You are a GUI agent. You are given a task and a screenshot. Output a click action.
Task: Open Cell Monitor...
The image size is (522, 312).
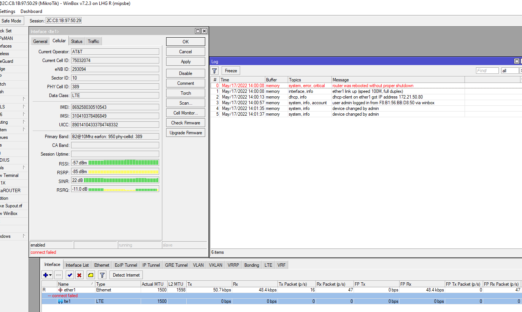click(186, 113)
